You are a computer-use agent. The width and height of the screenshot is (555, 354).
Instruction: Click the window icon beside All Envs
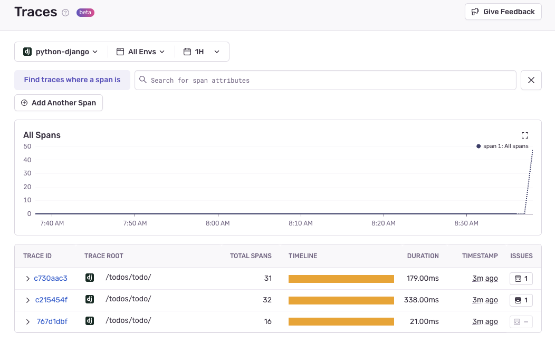click(120, 52)
